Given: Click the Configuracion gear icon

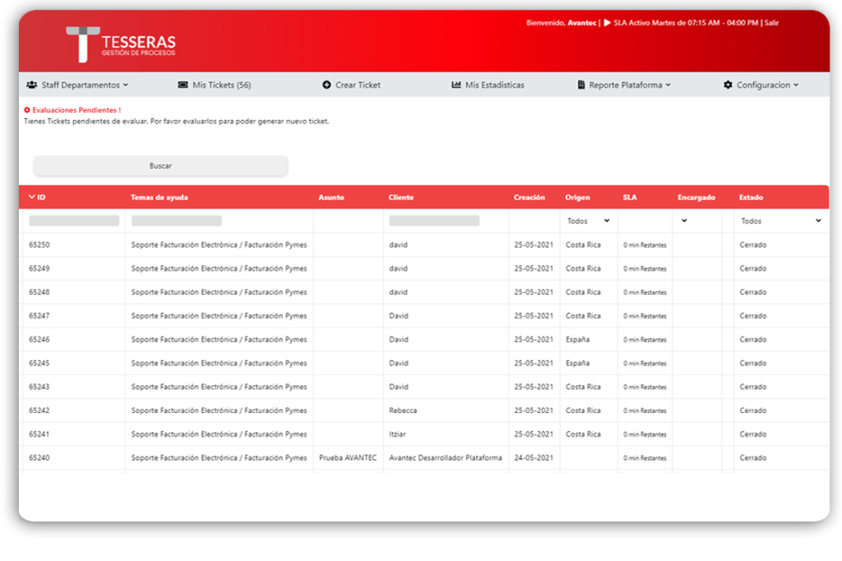Looking at the screenshot, I should tap(728, 85).
